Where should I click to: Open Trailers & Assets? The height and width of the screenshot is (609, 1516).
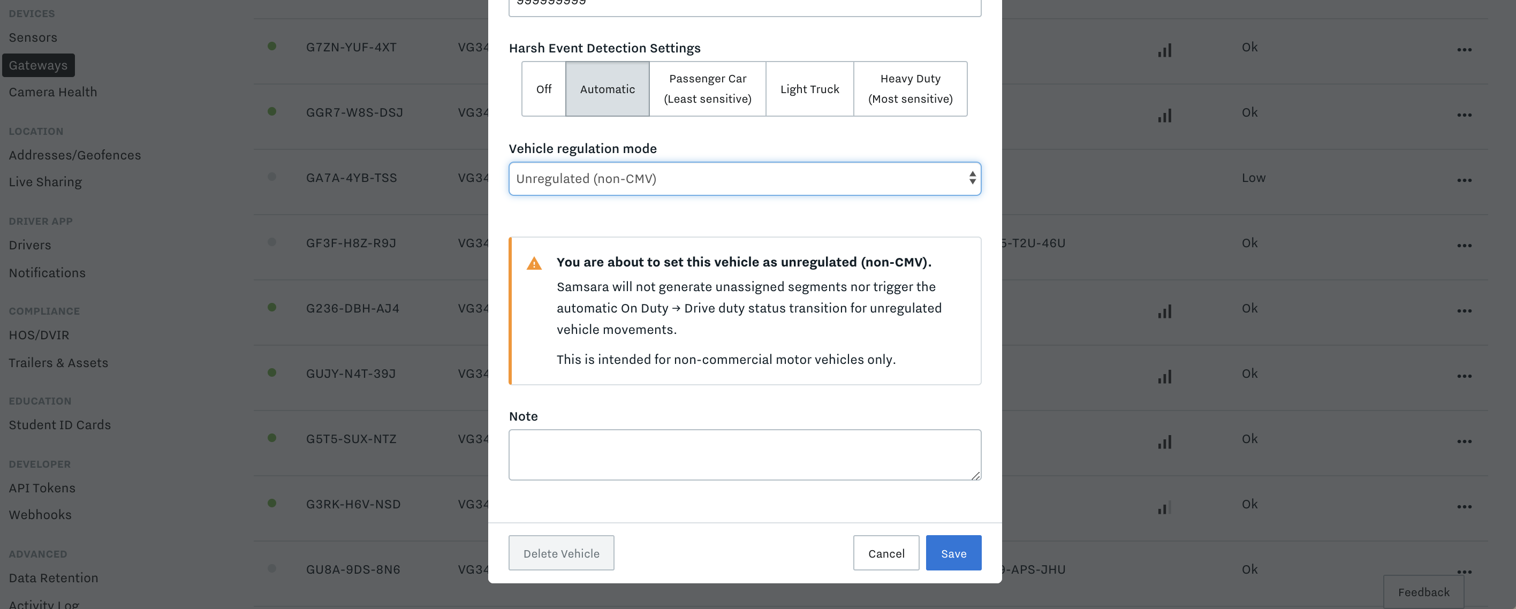[x=58, y=363]
